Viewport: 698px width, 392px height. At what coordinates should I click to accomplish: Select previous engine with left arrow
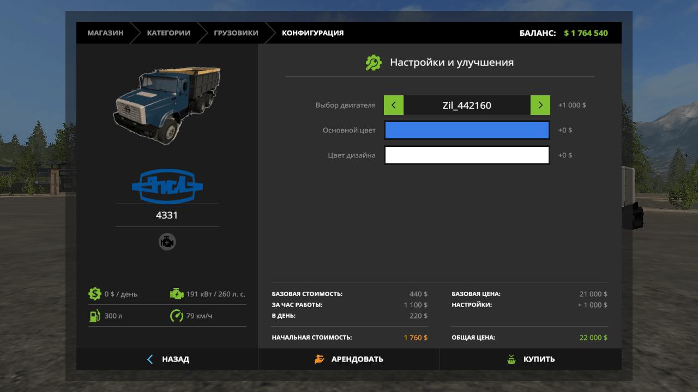pos(394,105)
